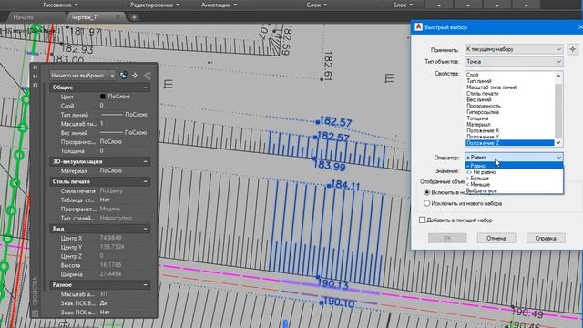
Task: Choose '= Равно' operator option
Action: tap(514, 166)
